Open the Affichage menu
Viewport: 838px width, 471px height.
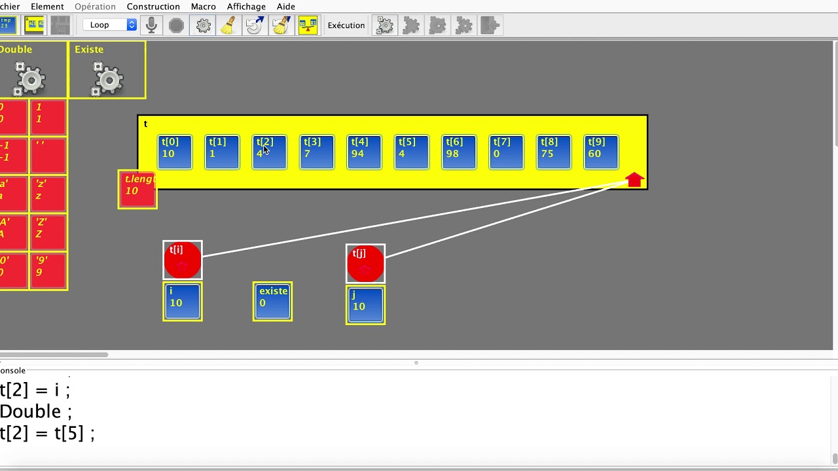coord(246,7)
